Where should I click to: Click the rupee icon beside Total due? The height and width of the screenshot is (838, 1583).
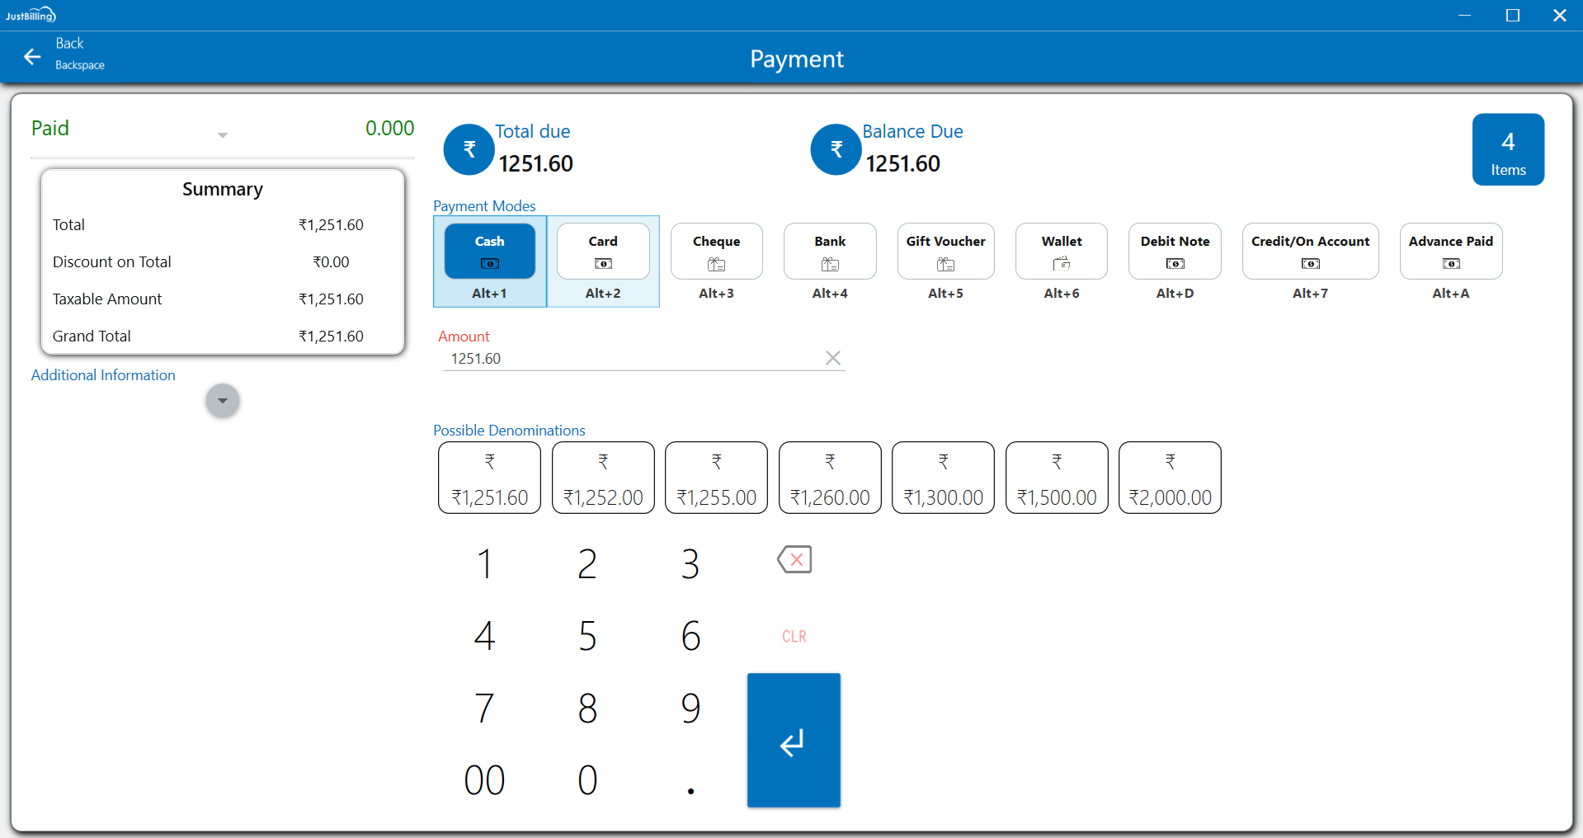click(x=469, y=149)
